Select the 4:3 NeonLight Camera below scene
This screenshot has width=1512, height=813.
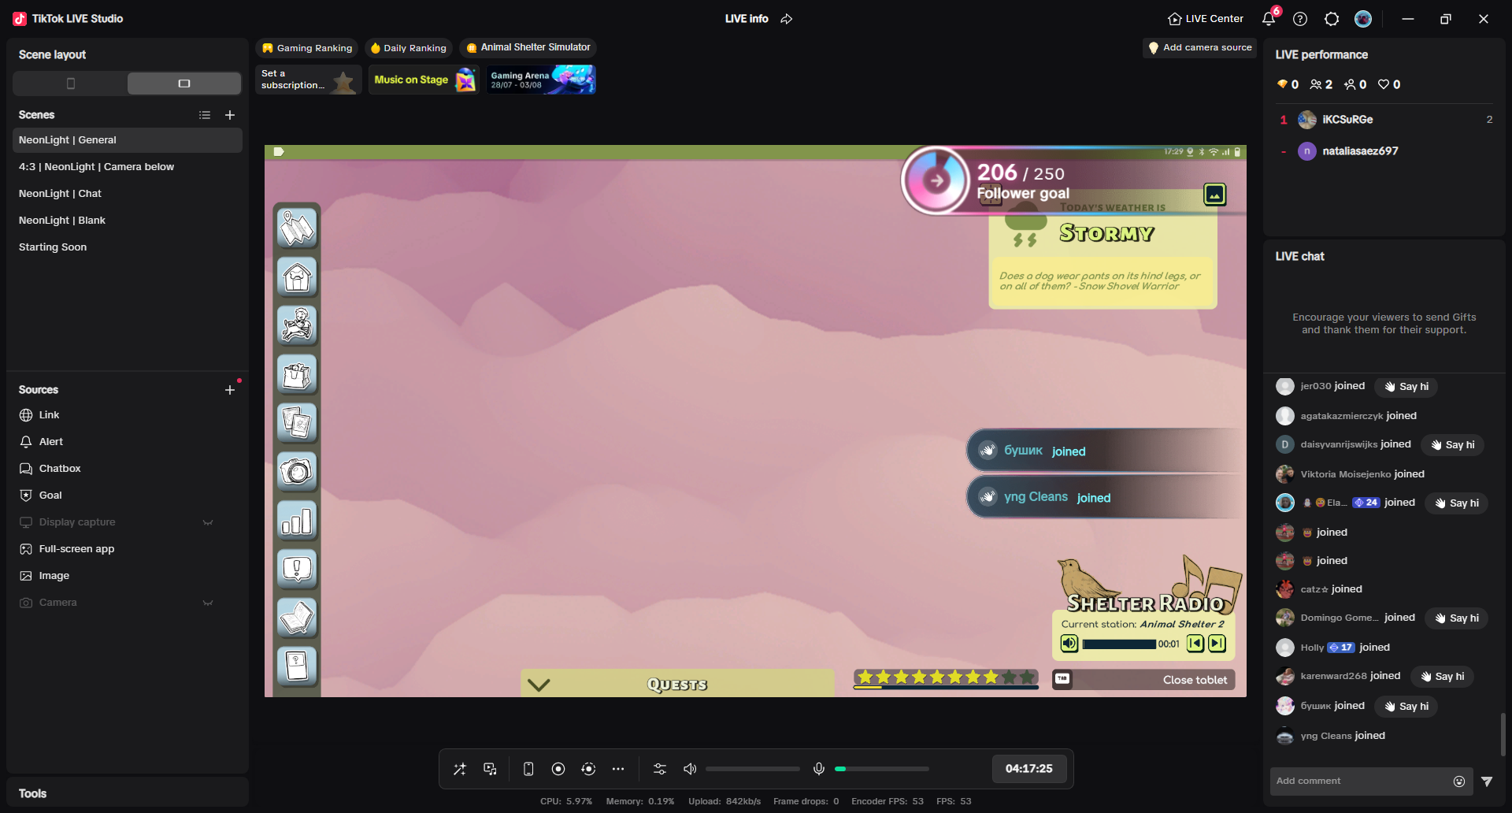pos(128,167)
